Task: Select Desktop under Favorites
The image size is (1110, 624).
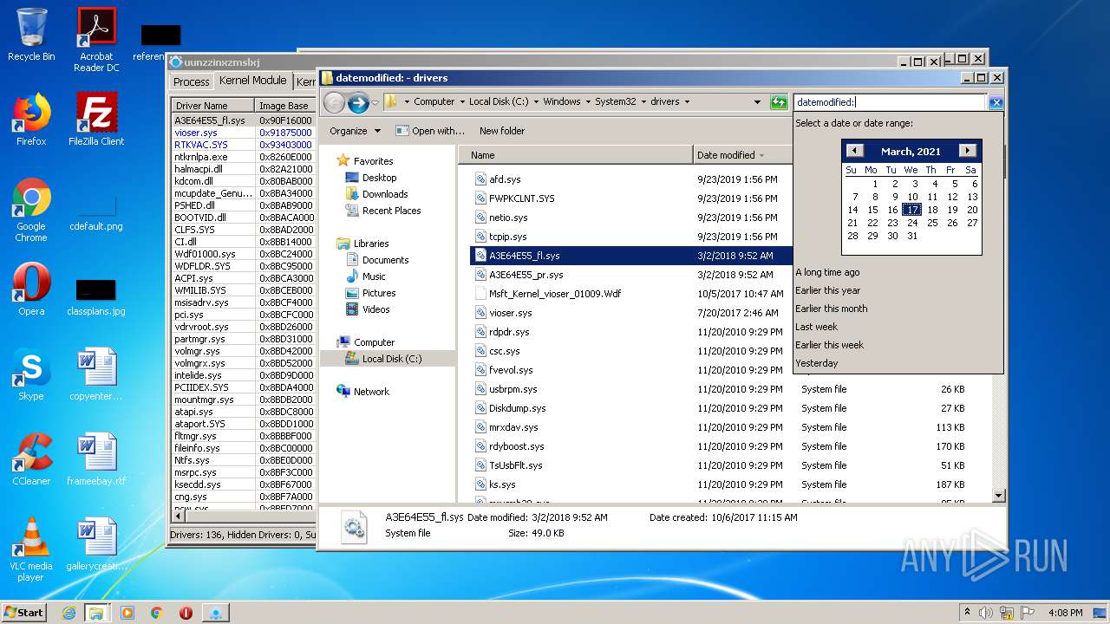Action: 380,178
